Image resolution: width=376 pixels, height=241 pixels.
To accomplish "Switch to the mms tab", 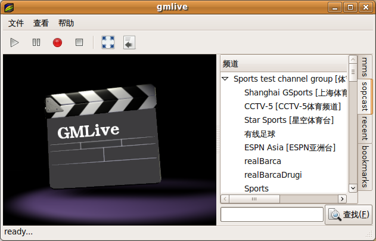I will pos(365,67).
